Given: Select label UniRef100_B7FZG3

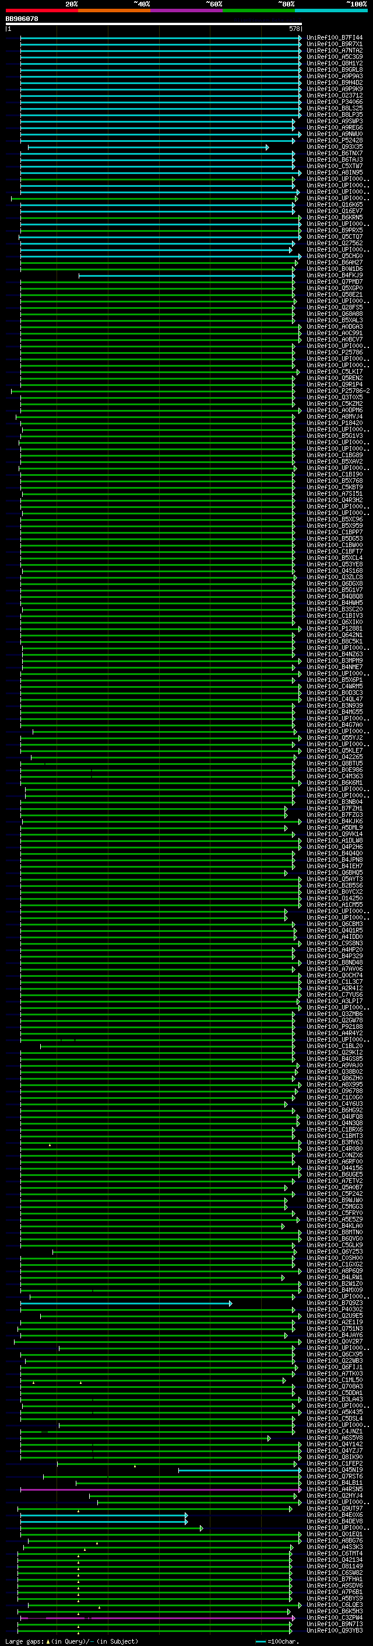Looking at the screenshot, I should (334, 815).
